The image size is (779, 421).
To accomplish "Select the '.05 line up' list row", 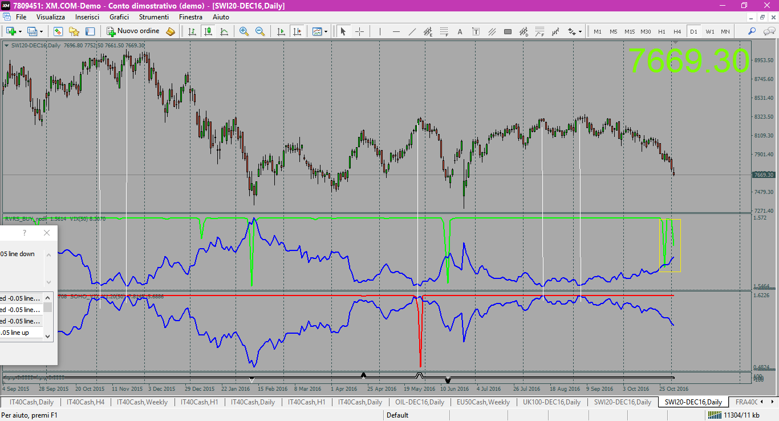I will point(22,333).
